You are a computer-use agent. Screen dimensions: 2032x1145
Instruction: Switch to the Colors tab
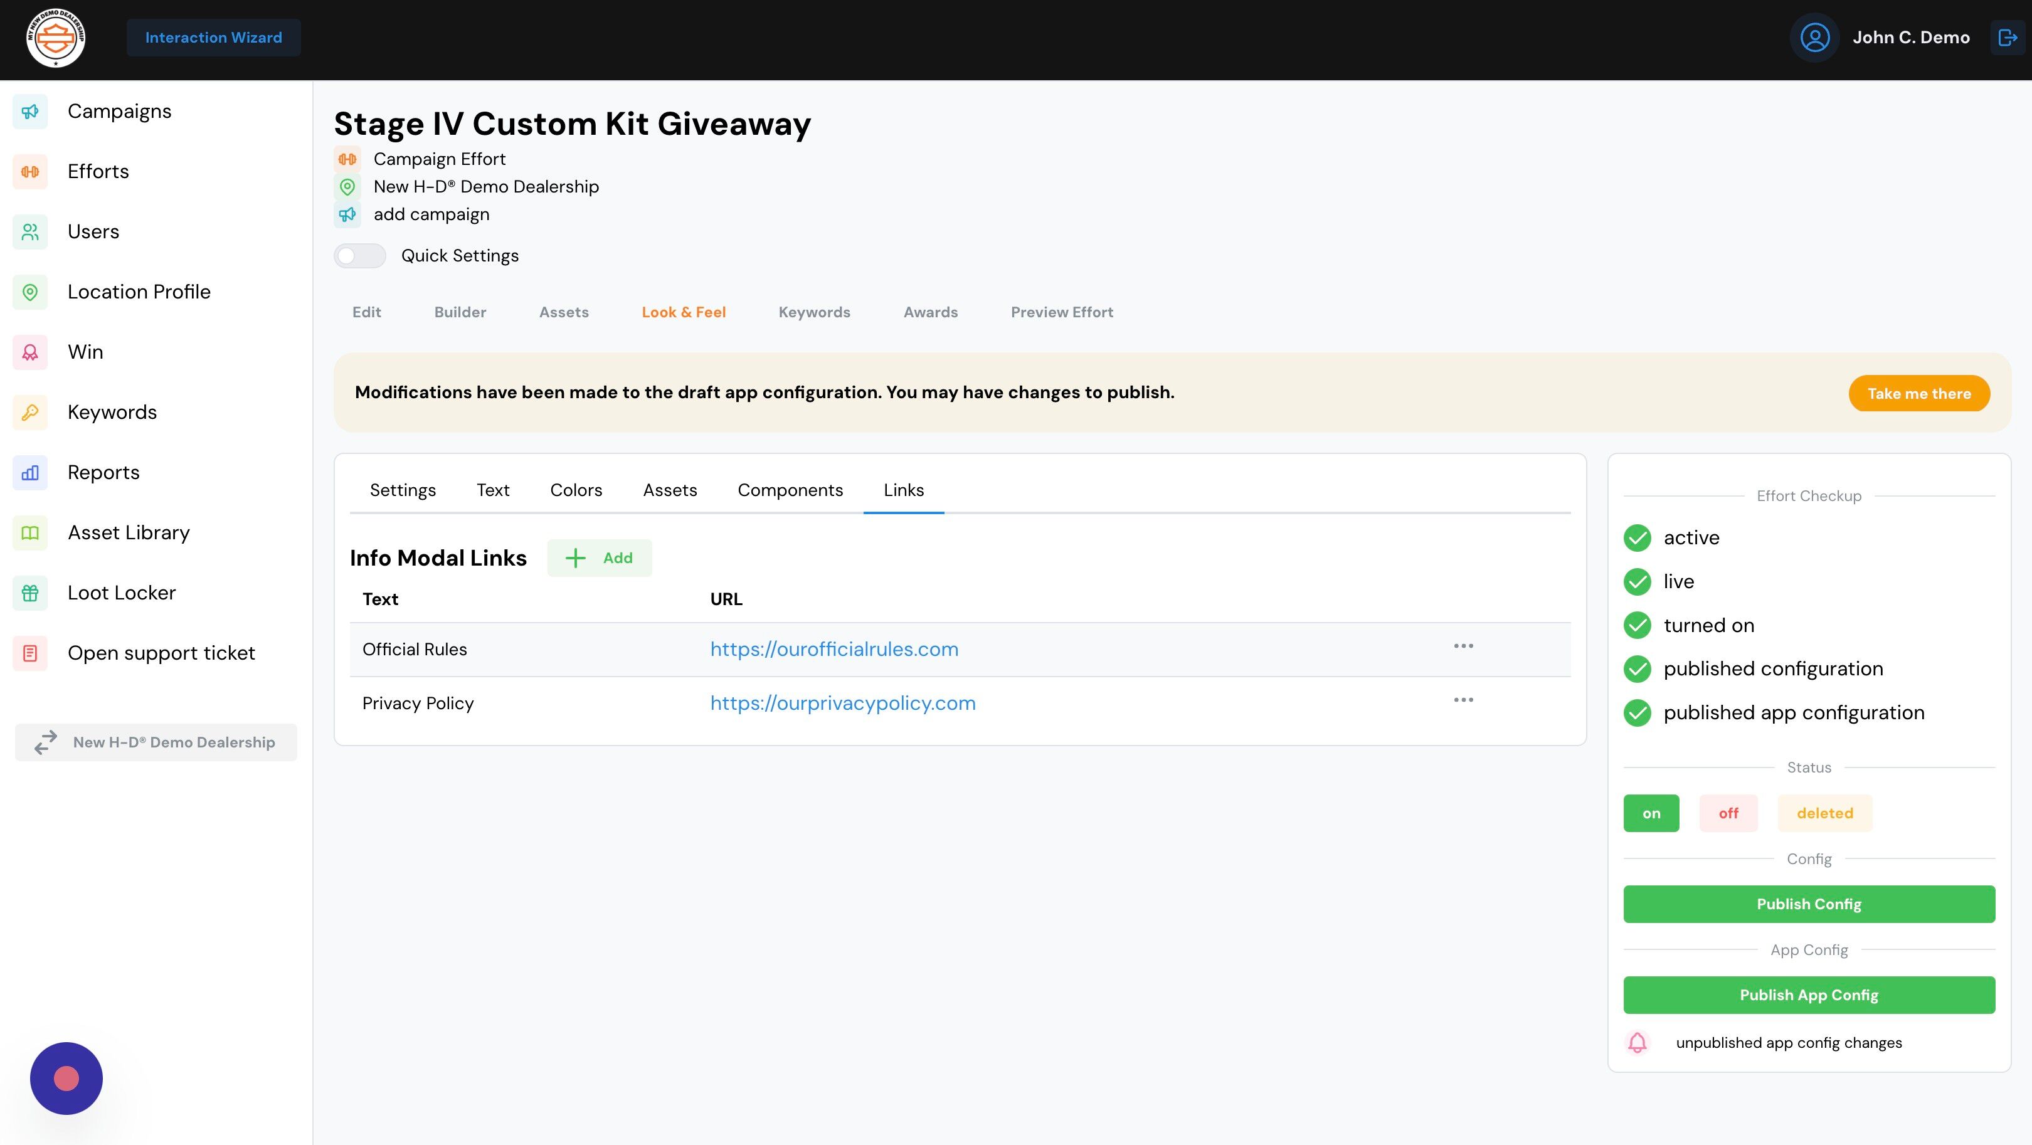point(576,490)
